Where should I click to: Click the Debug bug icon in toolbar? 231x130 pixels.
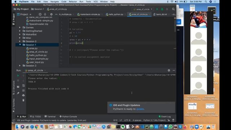pyautogui.click(x=162, y=9)
